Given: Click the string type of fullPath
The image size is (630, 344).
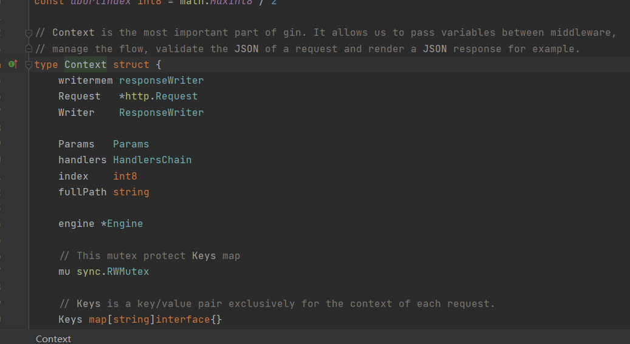Looking at the screenshot, I should [131, 192].
